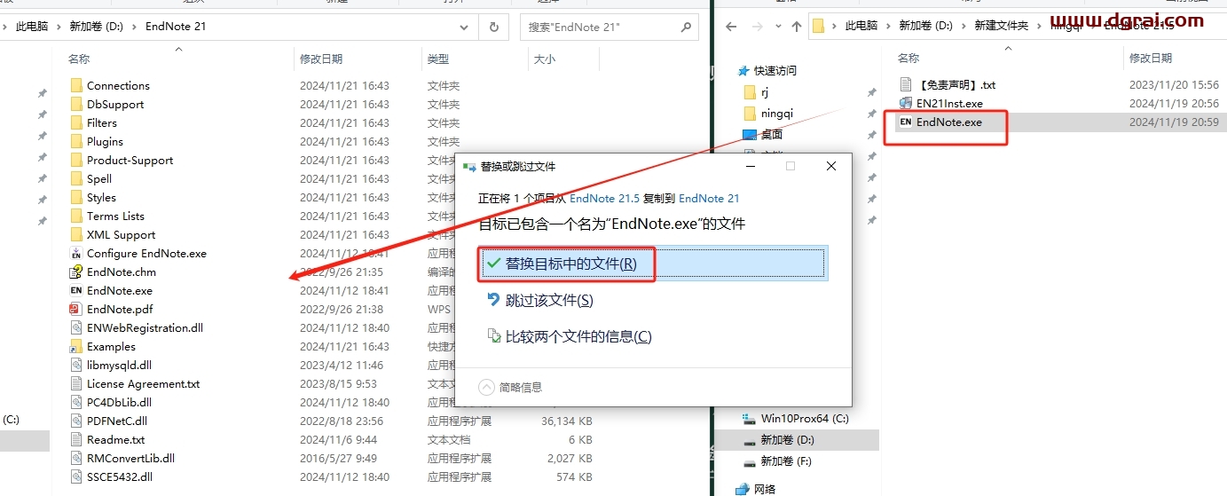Open 新加卷 (F:) drive in navigation pane
The height and width of the screenshot is (496, 1227).
pyautogui.click(x=786, y=461)
